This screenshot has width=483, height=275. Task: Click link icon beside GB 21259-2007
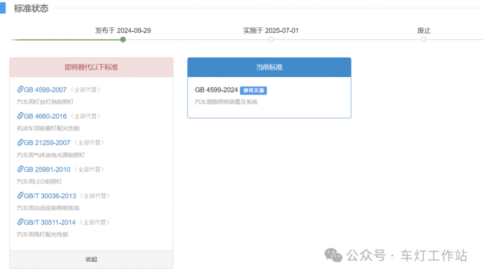[x=20, y=142]
